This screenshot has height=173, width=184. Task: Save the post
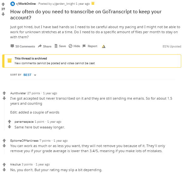pyautogui.click(x=60, y=46)
